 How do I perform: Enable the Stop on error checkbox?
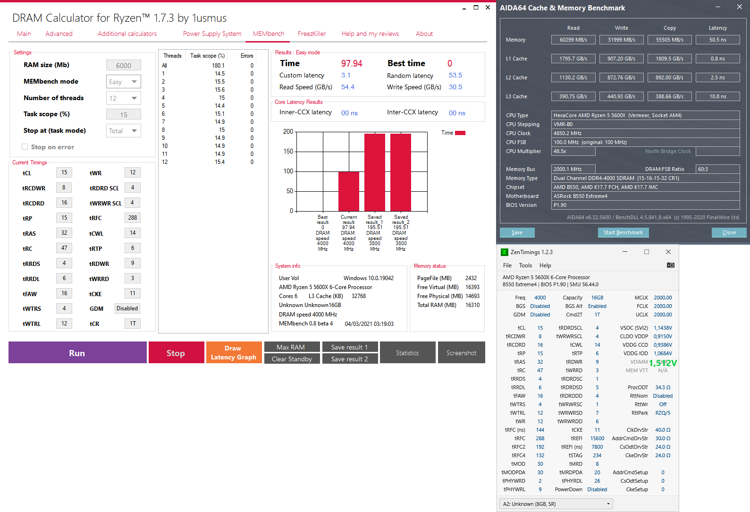25,147
